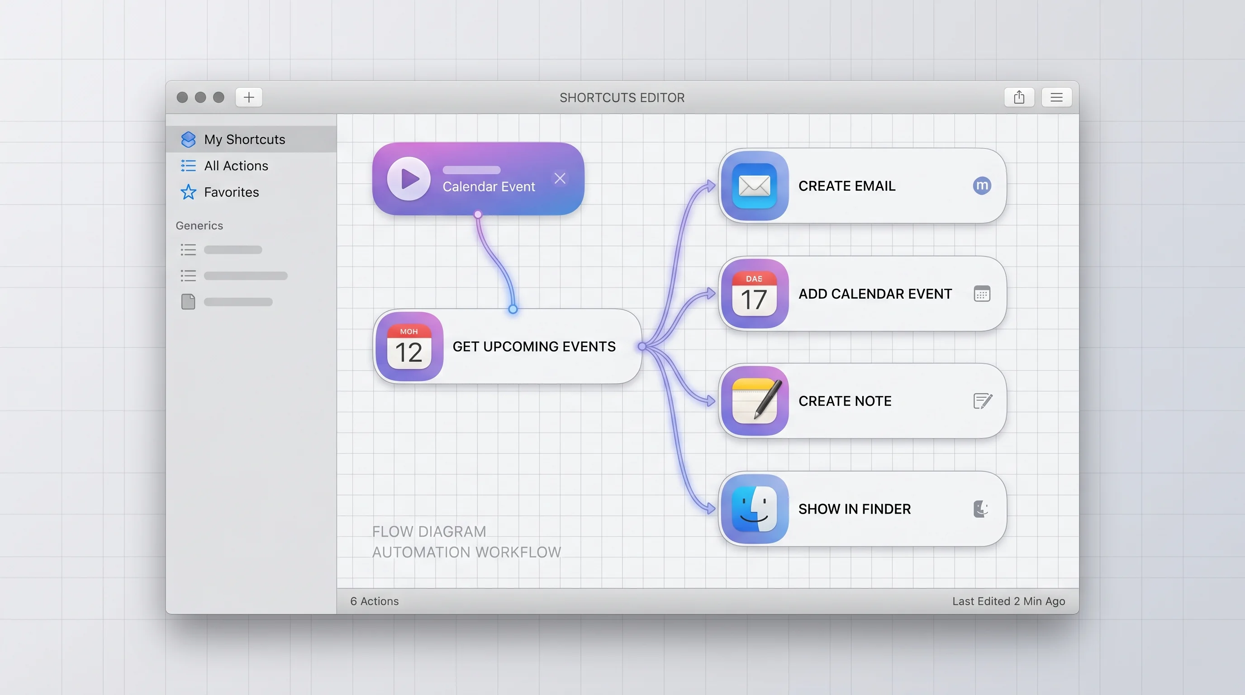
Task: Select the Show in Finder action label
Action: pyautogui.click(x=855, y=509)
